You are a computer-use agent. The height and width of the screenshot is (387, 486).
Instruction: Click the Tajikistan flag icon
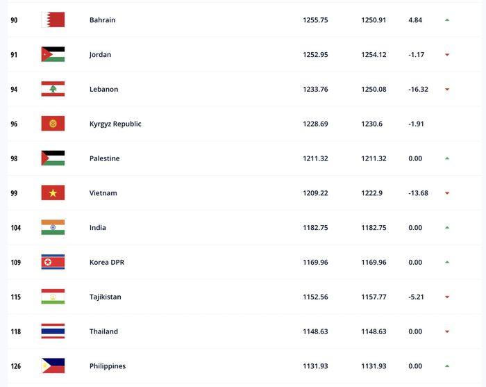pyautogui.click(x=53, y=297)
